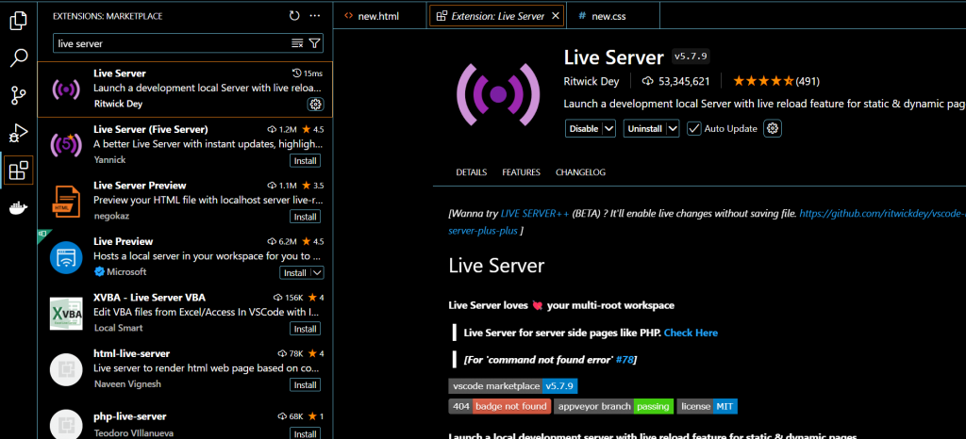Image resolution: width=966 pixels, height=439 pixels.
Task: Clear extensions search results
Action: point(297,43)
